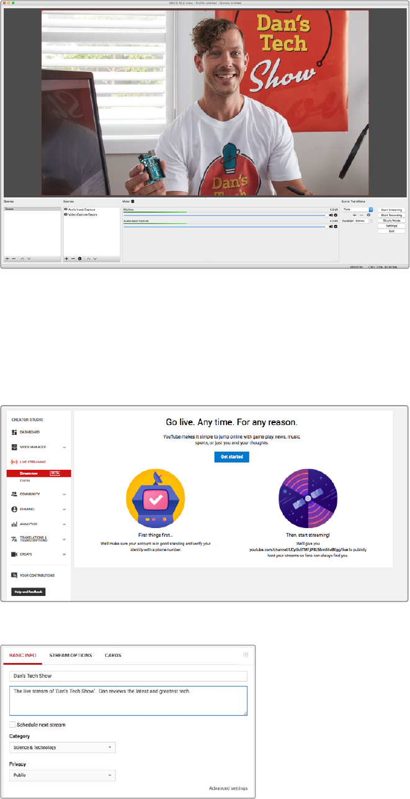Open the Privacy Public dropdown
This screenshot has width=410, height=799.
pos(63,775)
